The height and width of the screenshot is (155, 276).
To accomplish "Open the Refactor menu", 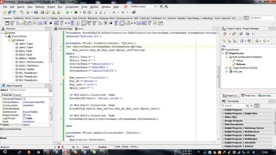I will tap(40, 7).
